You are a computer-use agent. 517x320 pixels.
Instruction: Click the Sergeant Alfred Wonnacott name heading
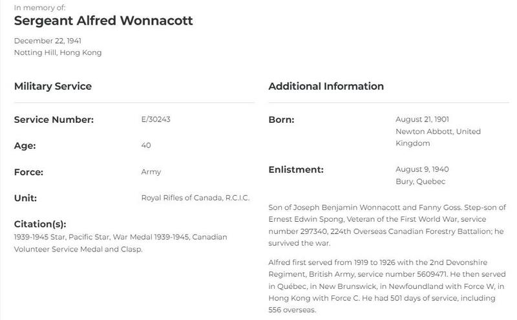tap(103, 21)
